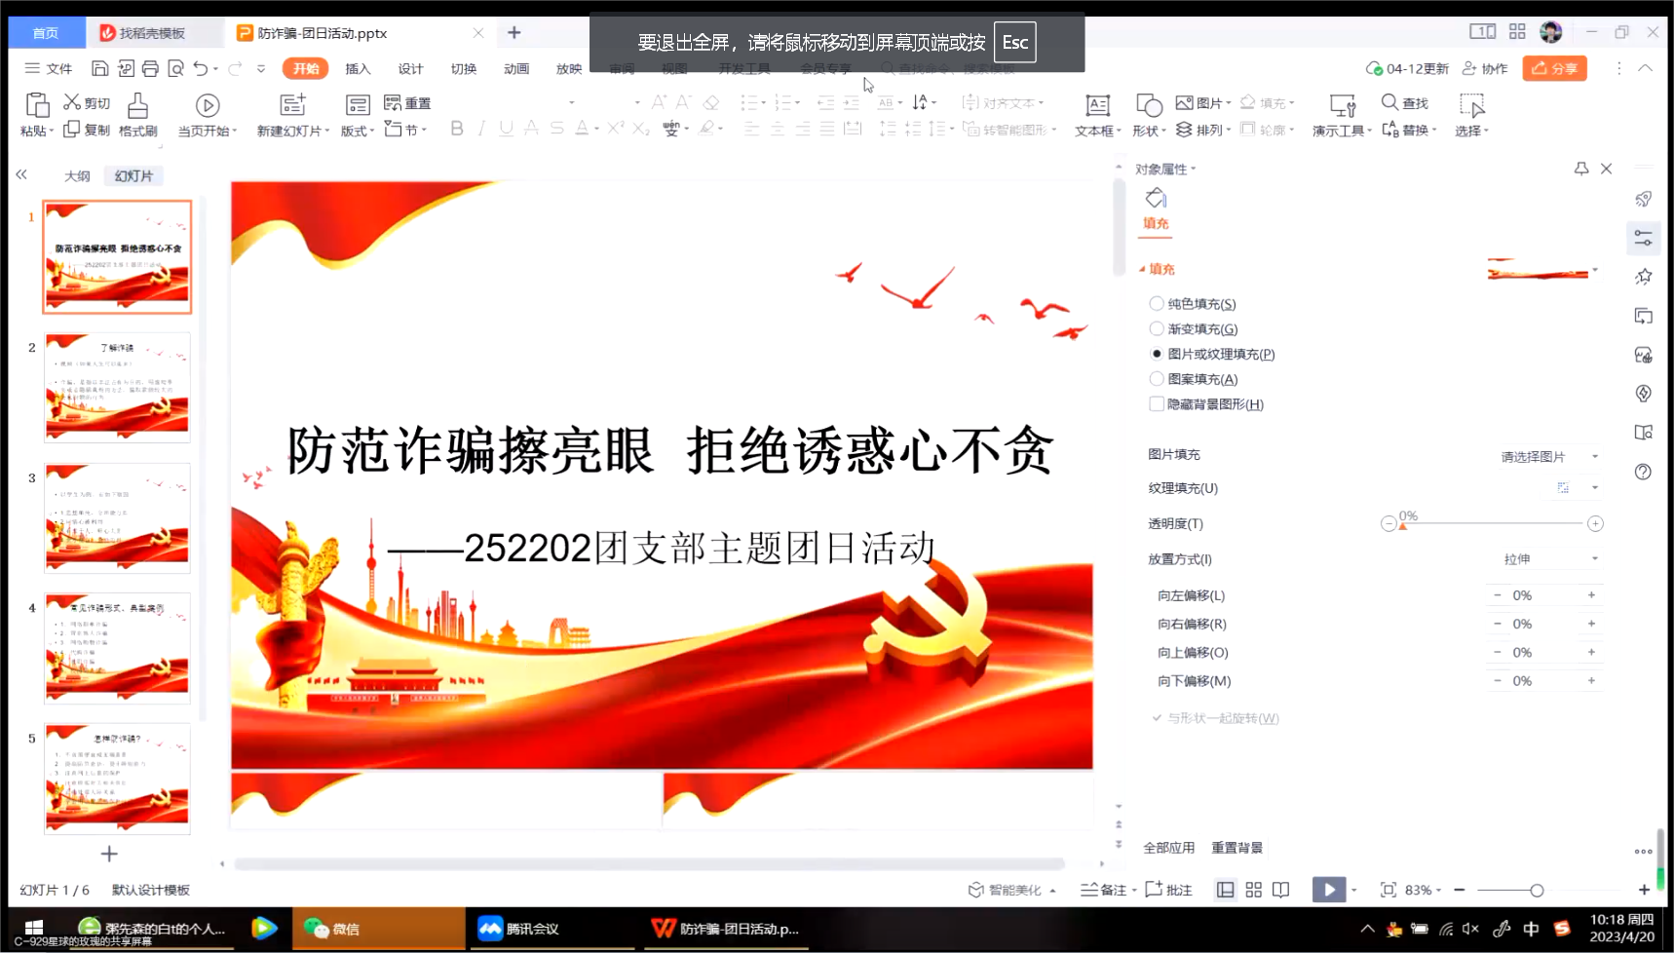The width and height of the screenshot is (1674, 953).
Task: Switch to slide sorter view icon
Action: coord(1253,890)
